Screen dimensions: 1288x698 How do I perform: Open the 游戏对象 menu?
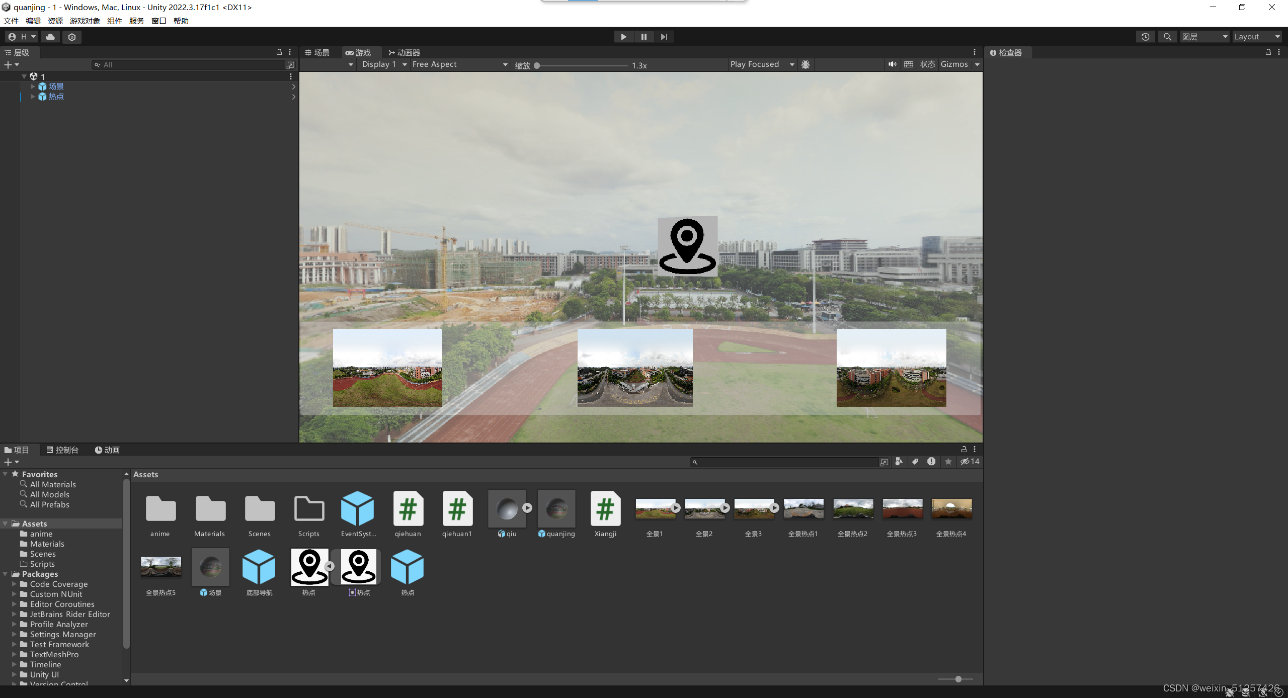(85, 21)
